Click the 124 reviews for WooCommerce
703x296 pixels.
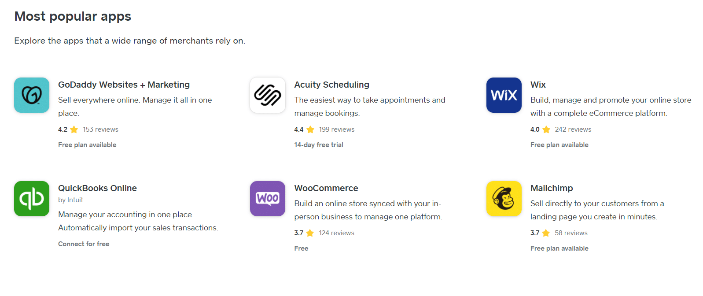tap(336, 233)
